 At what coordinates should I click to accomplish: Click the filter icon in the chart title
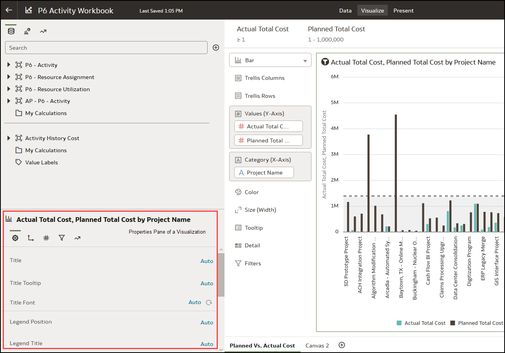[x=325, y=62]
